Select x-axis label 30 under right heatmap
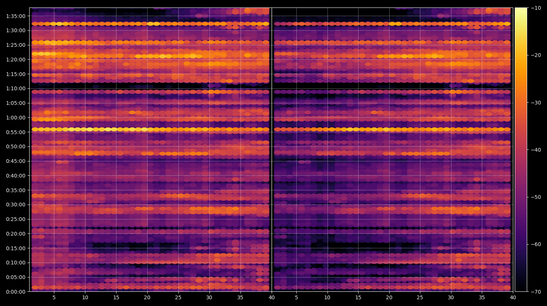 pos(451,298)
